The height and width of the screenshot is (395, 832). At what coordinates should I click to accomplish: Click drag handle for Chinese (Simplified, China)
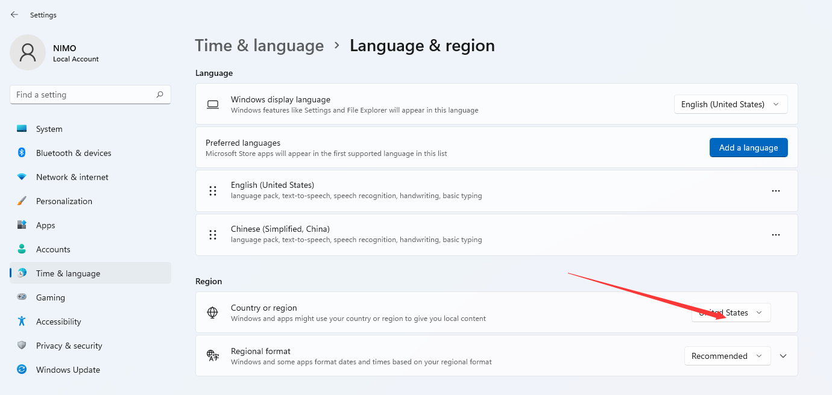213,235
